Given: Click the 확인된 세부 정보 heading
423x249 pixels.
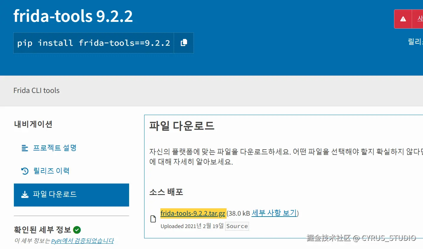Looking at the screenshot, I should coord(43,230).
